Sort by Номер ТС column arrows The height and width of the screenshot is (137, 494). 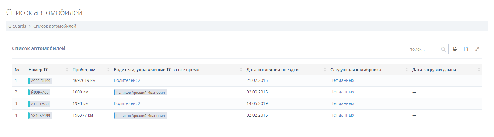(67, 70)
